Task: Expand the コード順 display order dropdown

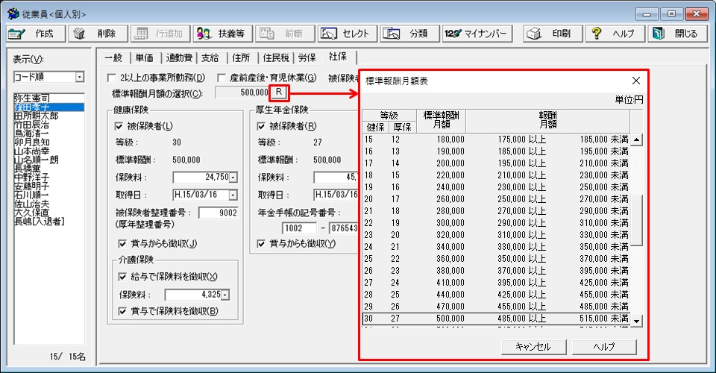Action: (x=79, y=77)
